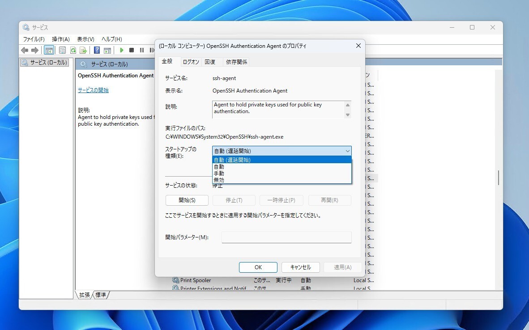Click the Back arrow in the toolbar

coord(25,50)
